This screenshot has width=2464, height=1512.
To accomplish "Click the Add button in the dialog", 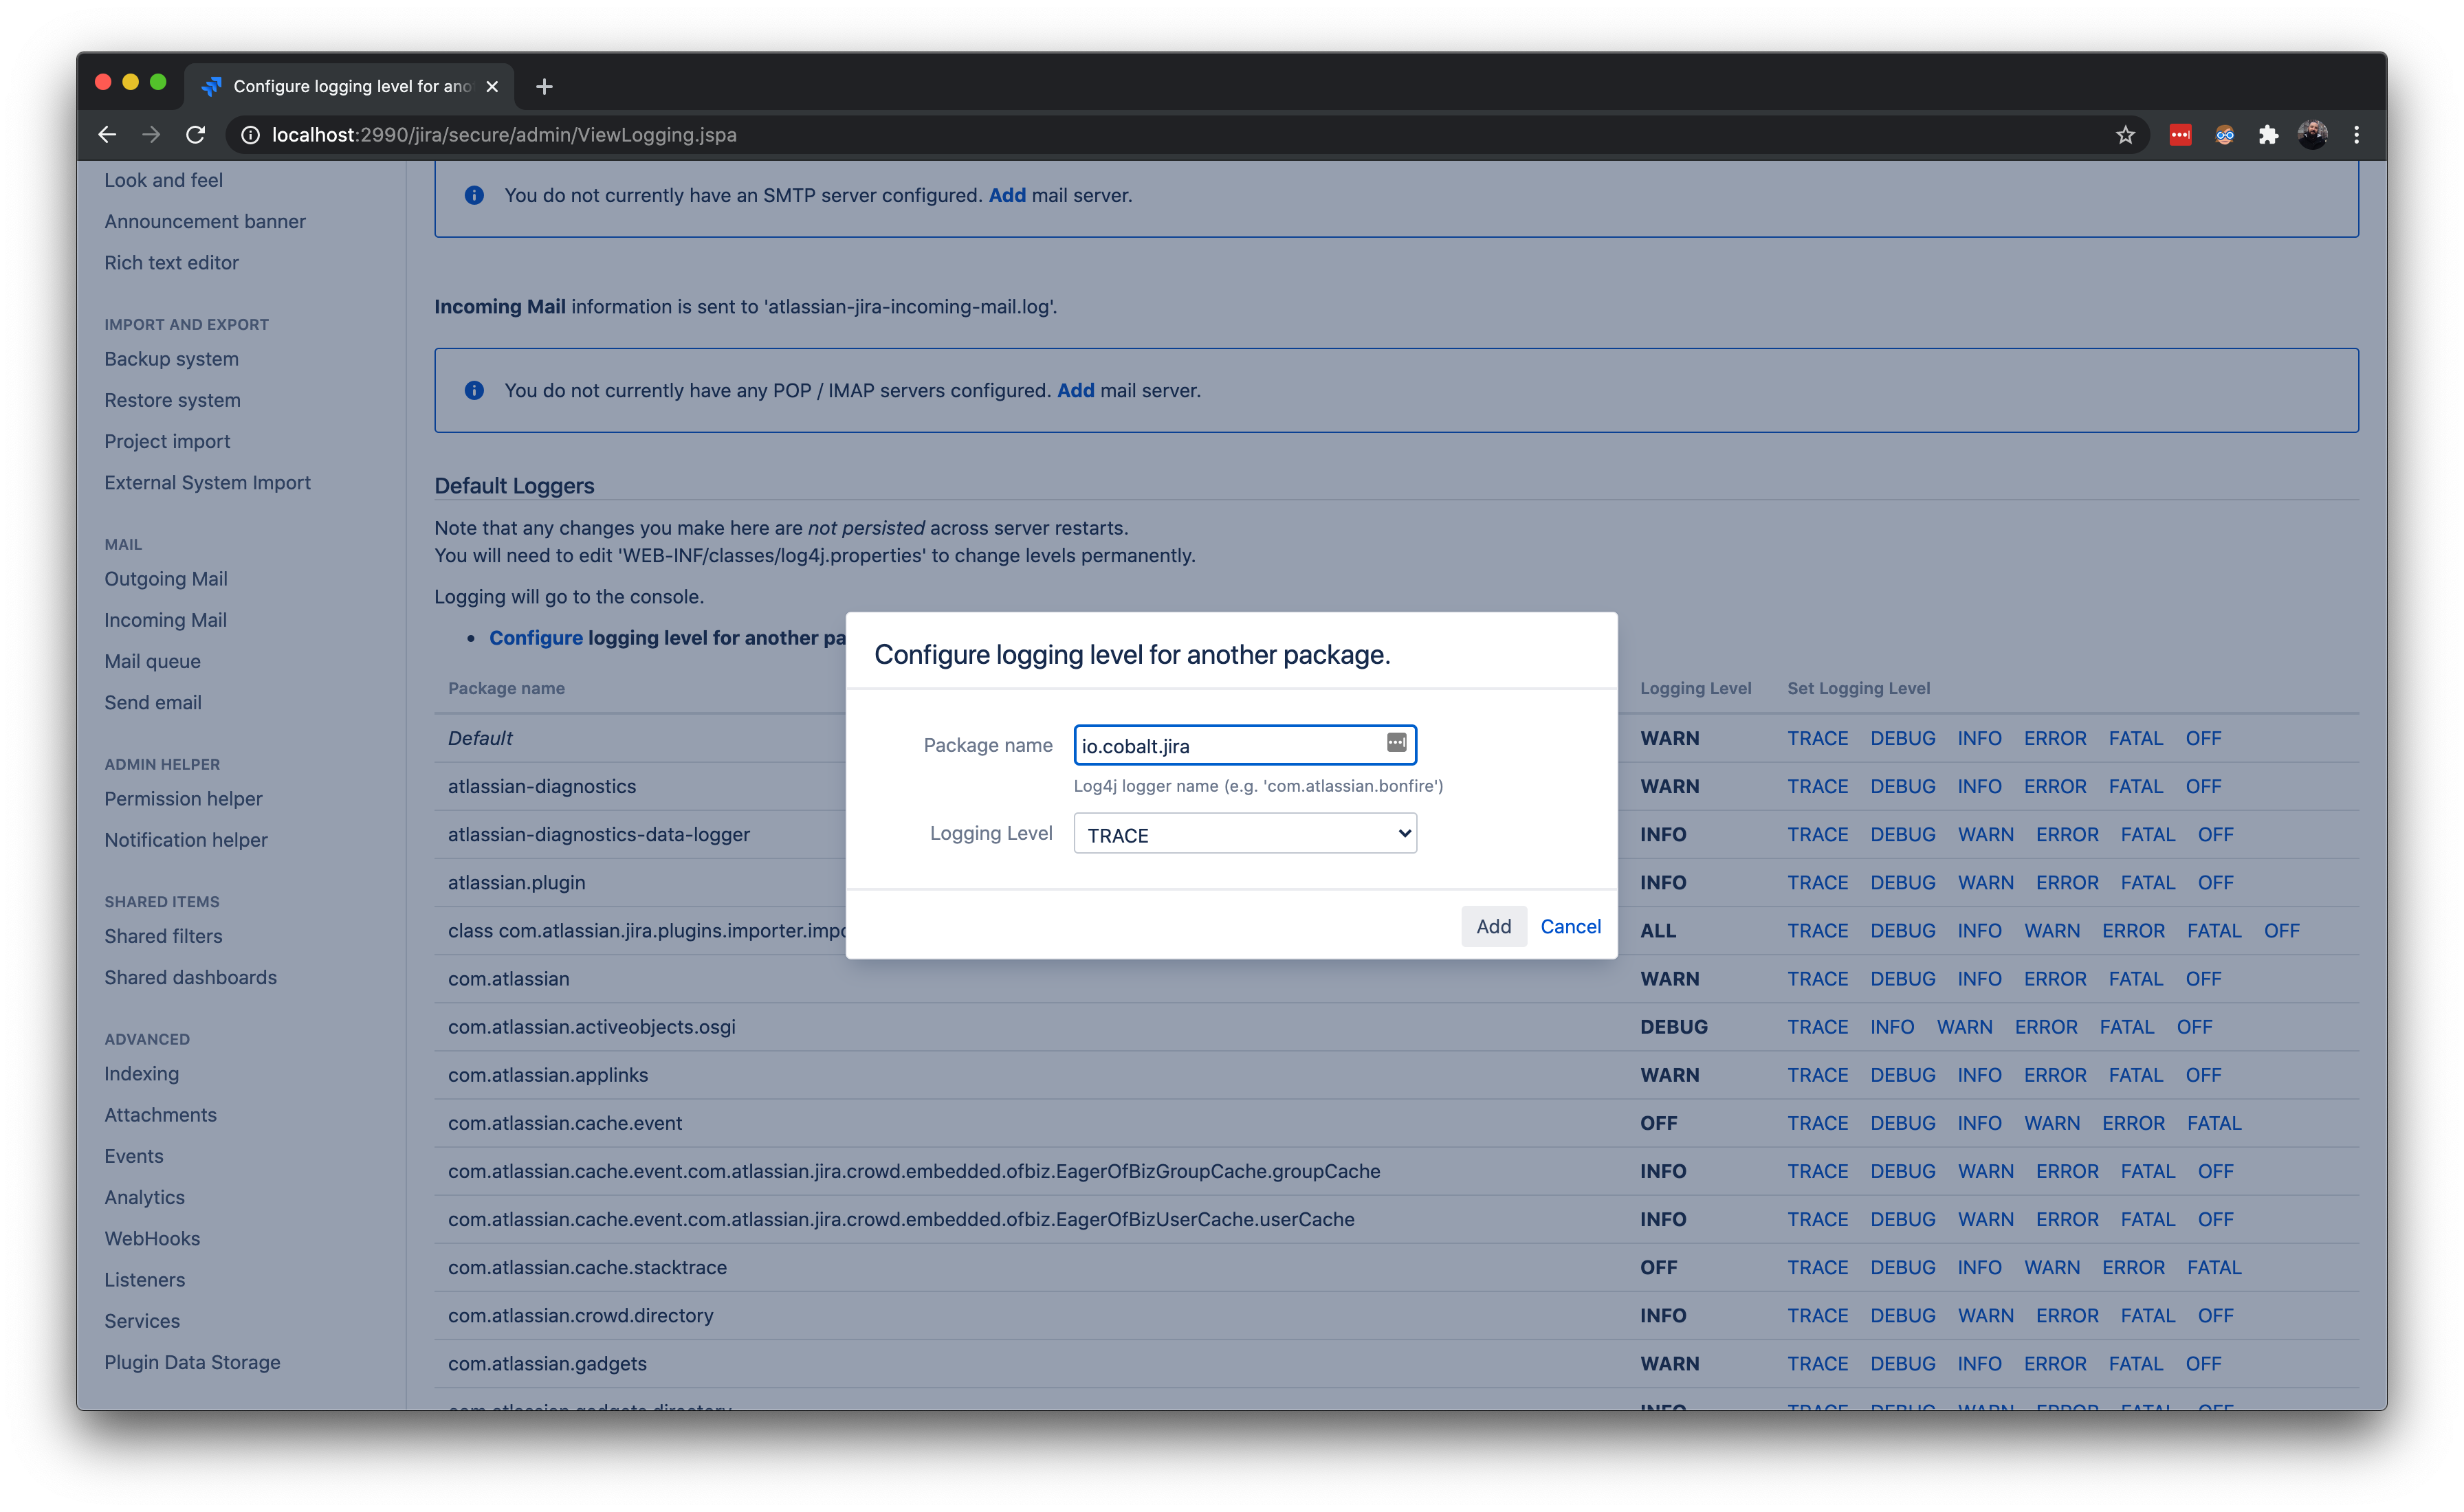I will 1493,927.
